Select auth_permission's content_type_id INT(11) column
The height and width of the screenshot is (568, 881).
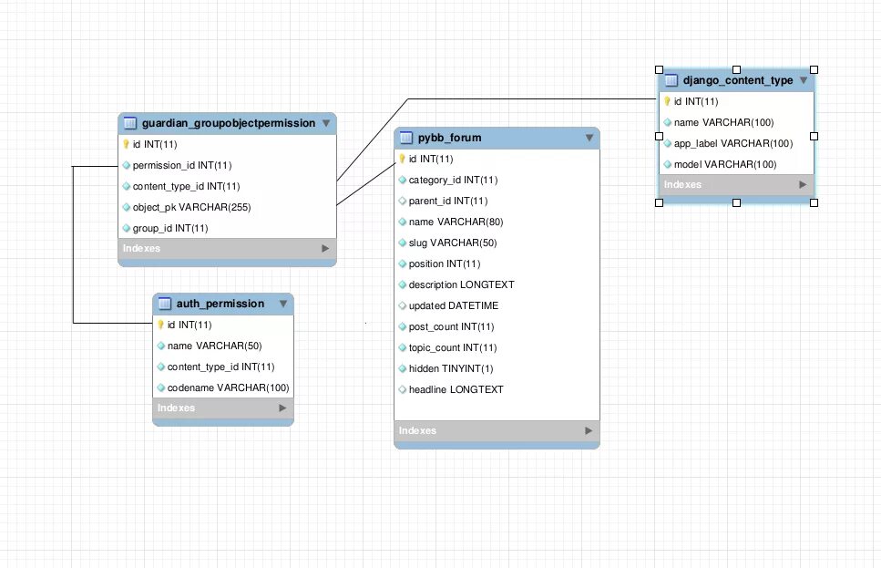click(x=220, y=367)
